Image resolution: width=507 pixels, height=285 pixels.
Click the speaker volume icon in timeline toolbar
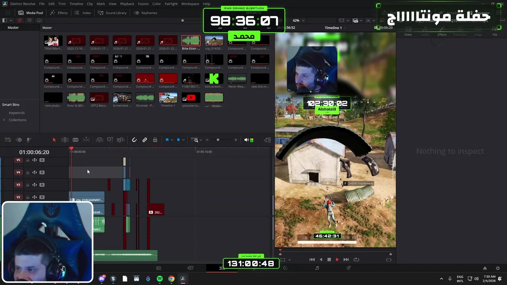pyautogui.click(x=246, y=140)
